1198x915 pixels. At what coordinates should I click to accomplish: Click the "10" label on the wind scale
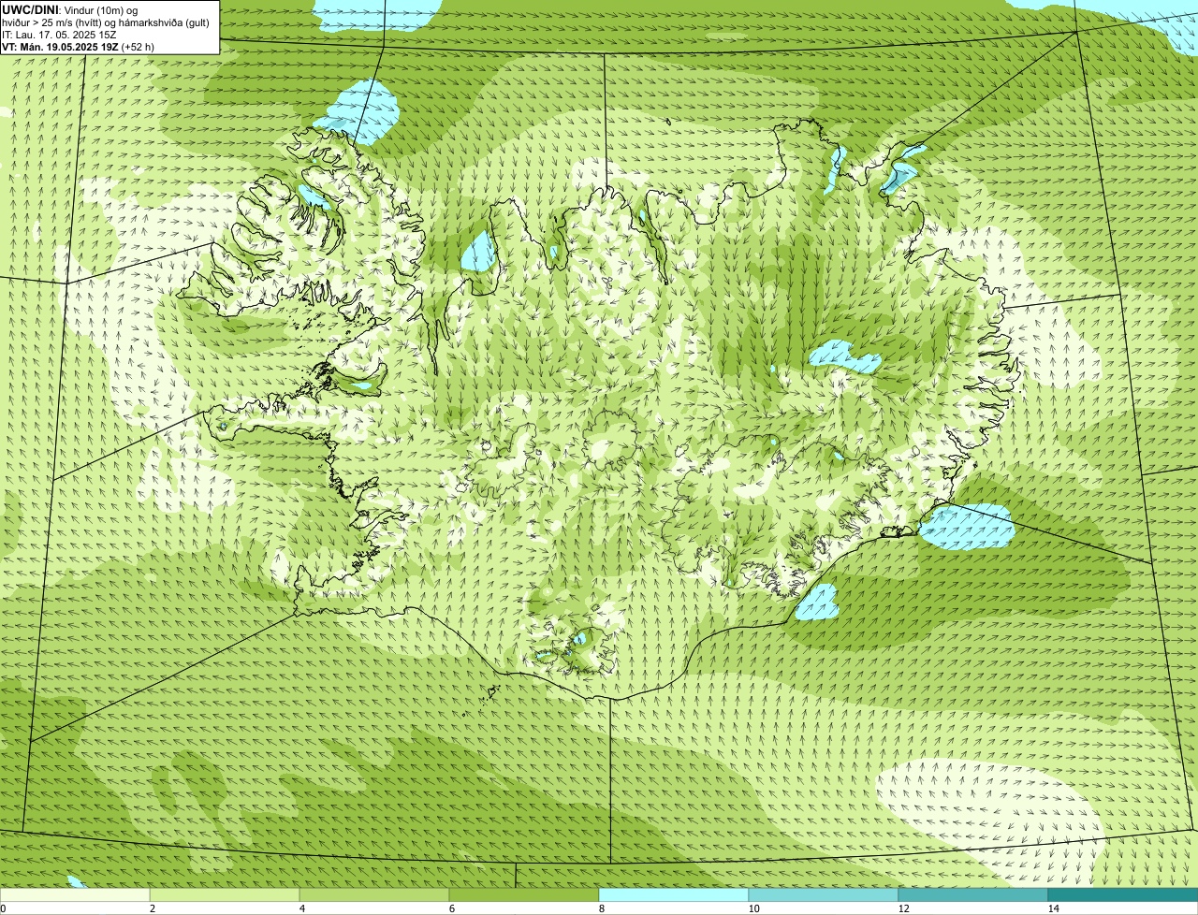coord(753,908)
